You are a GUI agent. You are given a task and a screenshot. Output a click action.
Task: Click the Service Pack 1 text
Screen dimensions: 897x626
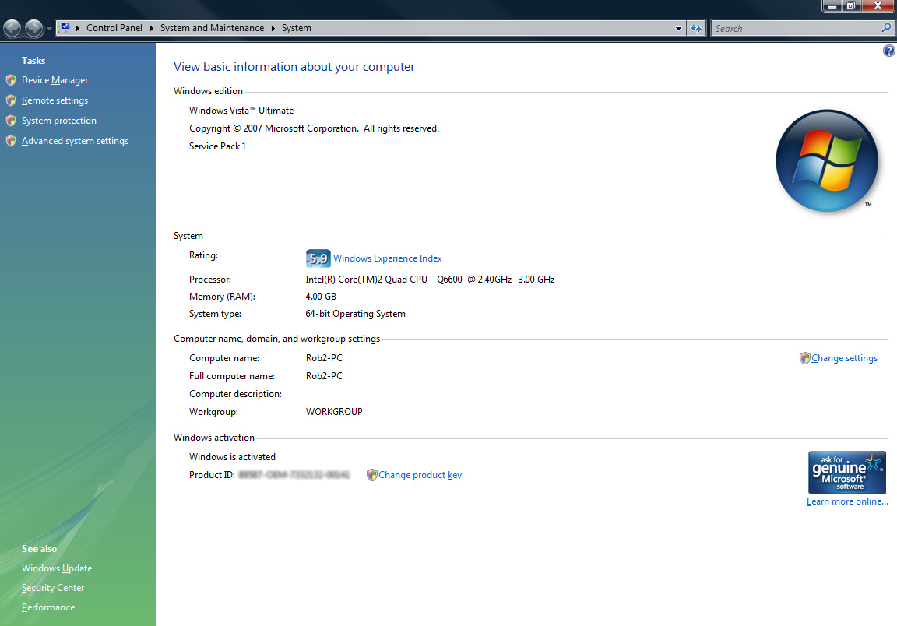click(217, 146)
